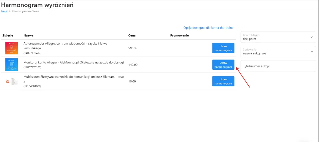Focus the Tytuł/numer aukcji search field
The image size is (319, 142).
[x=278, y=66]
